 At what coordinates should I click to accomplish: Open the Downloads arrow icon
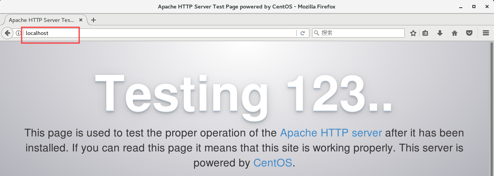pos(440,33)
